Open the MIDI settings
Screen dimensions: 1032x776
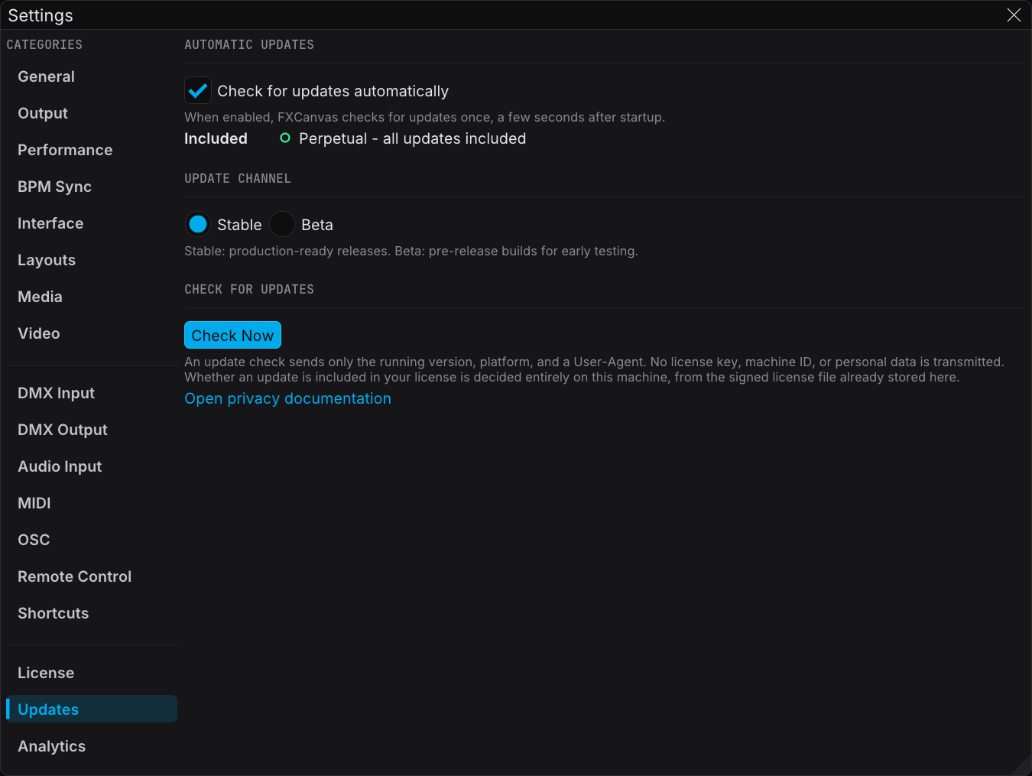tap(92, 503)
